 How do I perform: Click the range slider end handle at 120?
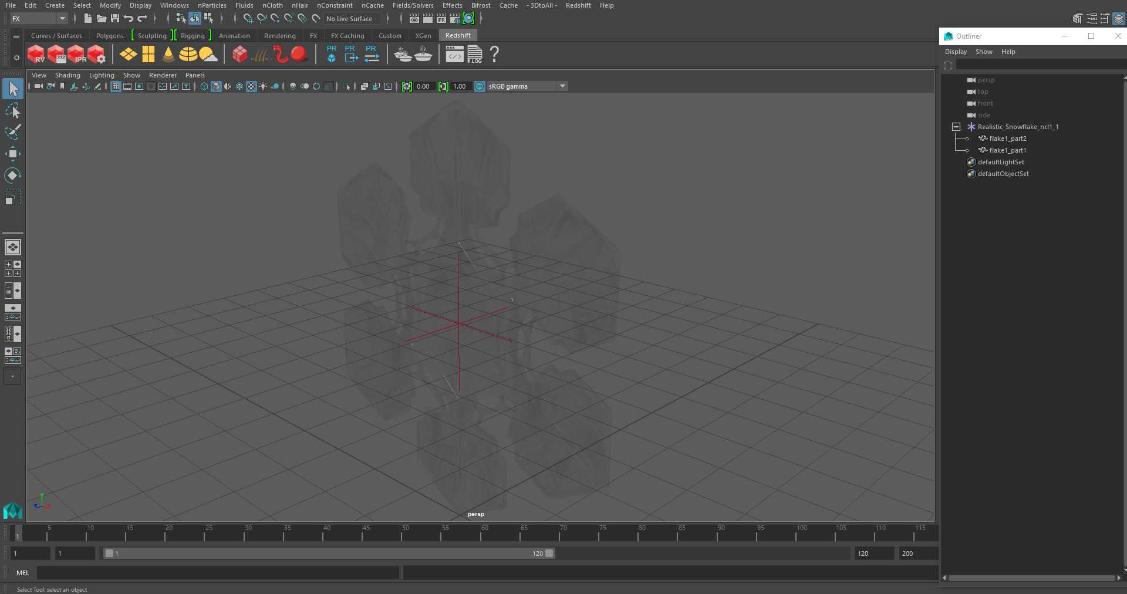tap(549, 553)
